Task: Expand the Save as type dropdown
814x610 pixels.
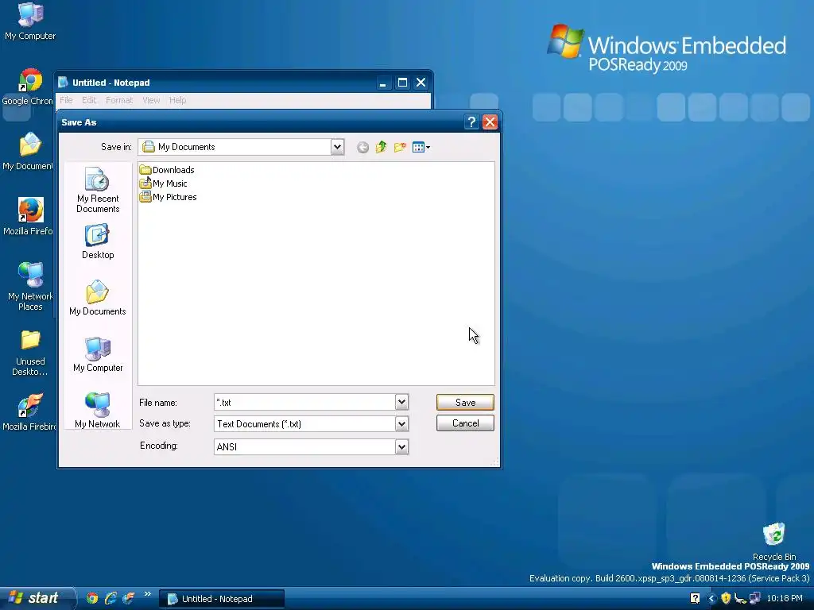Action: [401, 424]
